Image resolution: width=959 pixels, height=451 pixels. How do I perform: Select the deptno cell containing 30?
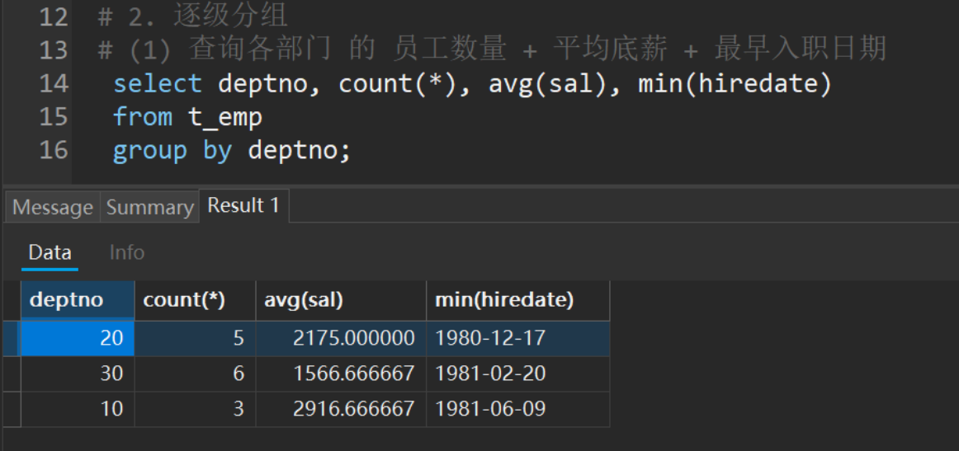[78, 373]
